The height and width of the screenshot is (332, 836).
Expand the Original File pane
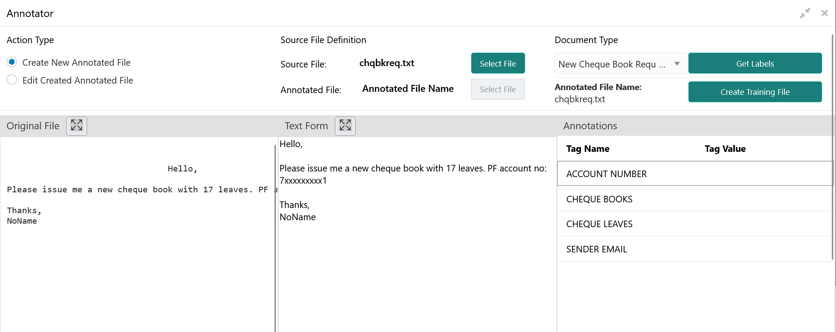pyautogui.click(x=77, y=126)
